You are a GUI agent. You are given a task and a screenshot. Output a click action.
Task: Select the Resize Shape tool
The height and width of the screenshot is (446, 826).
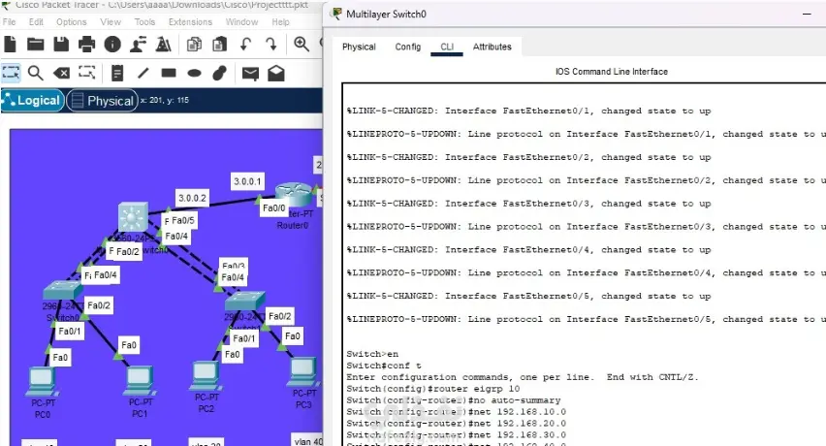(87, 73)
